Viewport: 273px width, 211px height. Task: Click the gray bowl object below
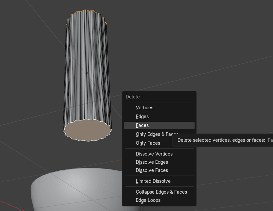click(x=75, y=190)
